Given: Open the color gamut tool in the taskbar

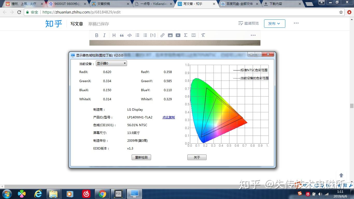Looking at the screenshot, I should pyautogui.click(x=135, y=194).
